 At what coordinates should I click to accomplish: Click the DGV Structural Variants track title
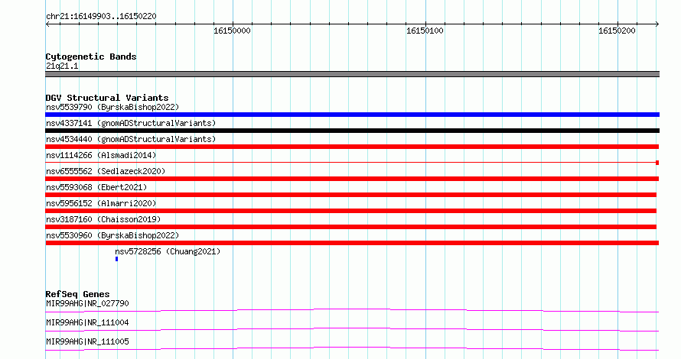click(x=107, y=98)
